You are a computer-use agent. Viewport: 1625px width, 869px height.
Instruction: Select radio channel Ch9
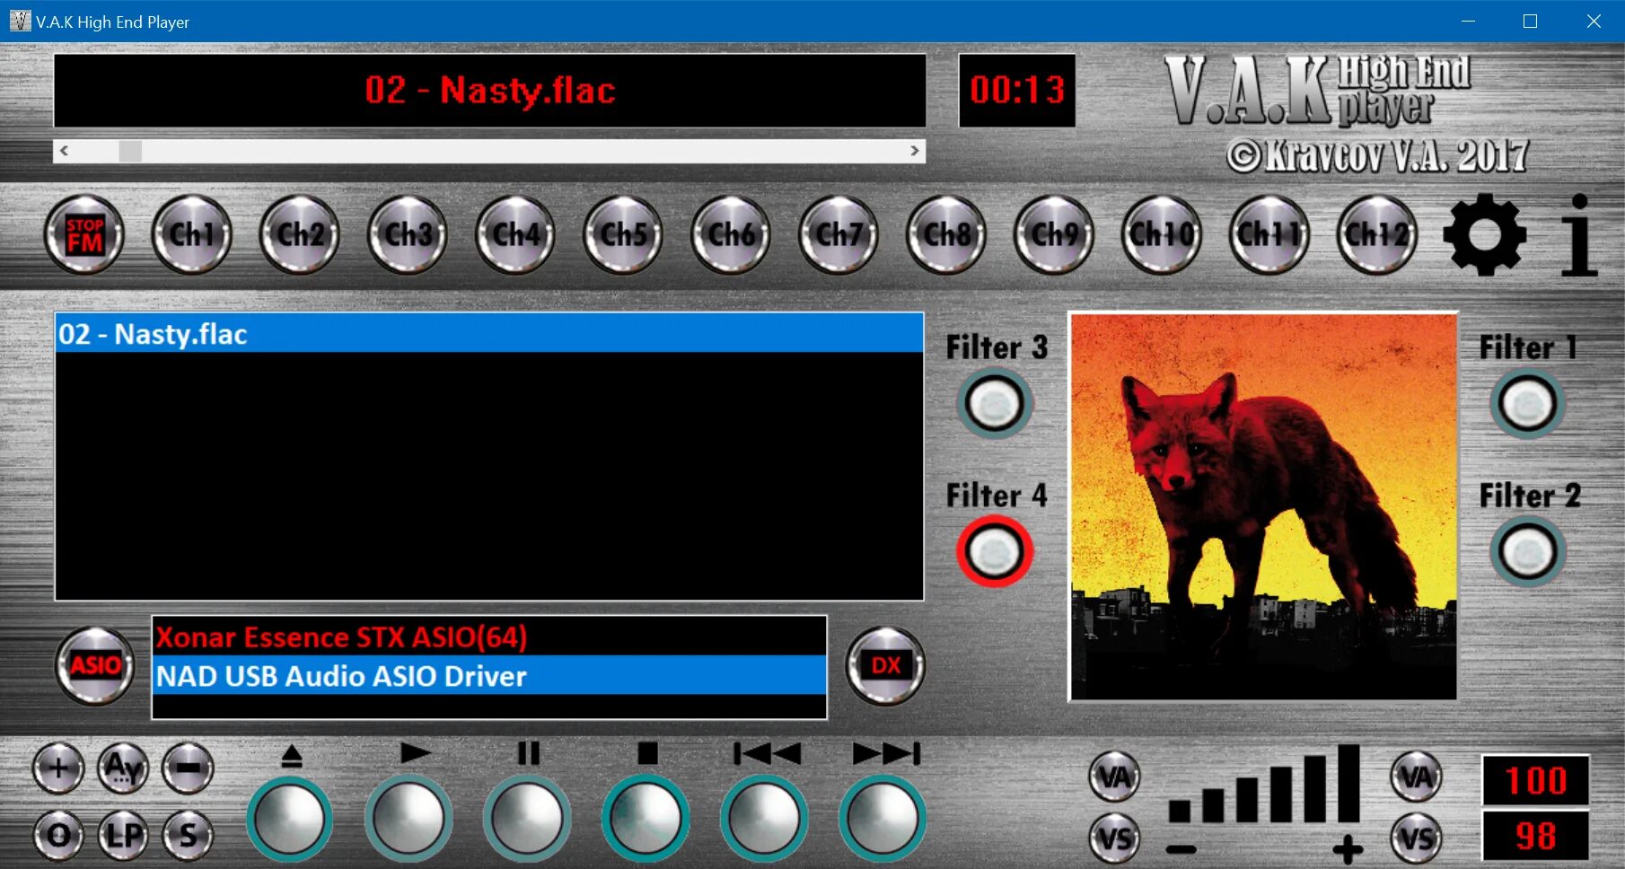[x=1054, y=235]
